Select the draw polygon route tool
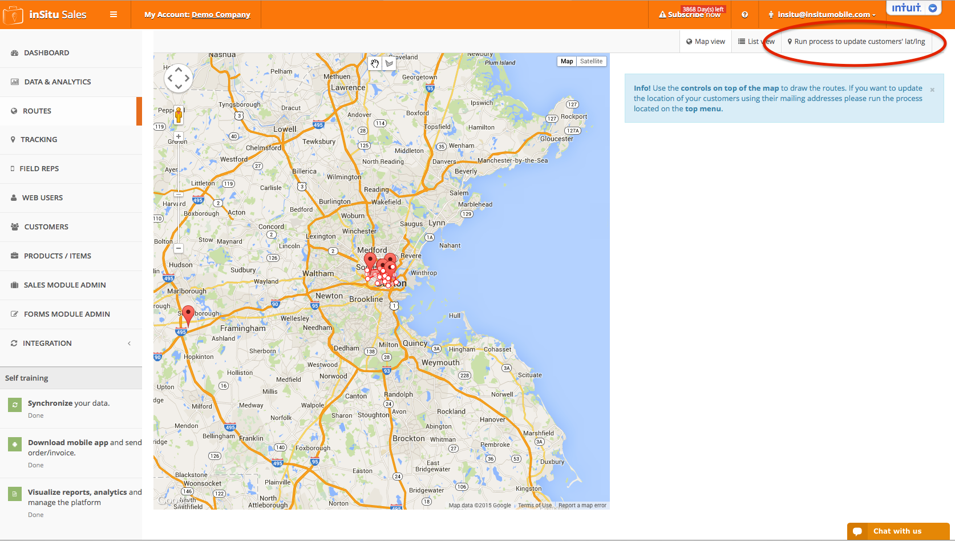The width and height of the screenshot is (955, 541). (390, 63)
